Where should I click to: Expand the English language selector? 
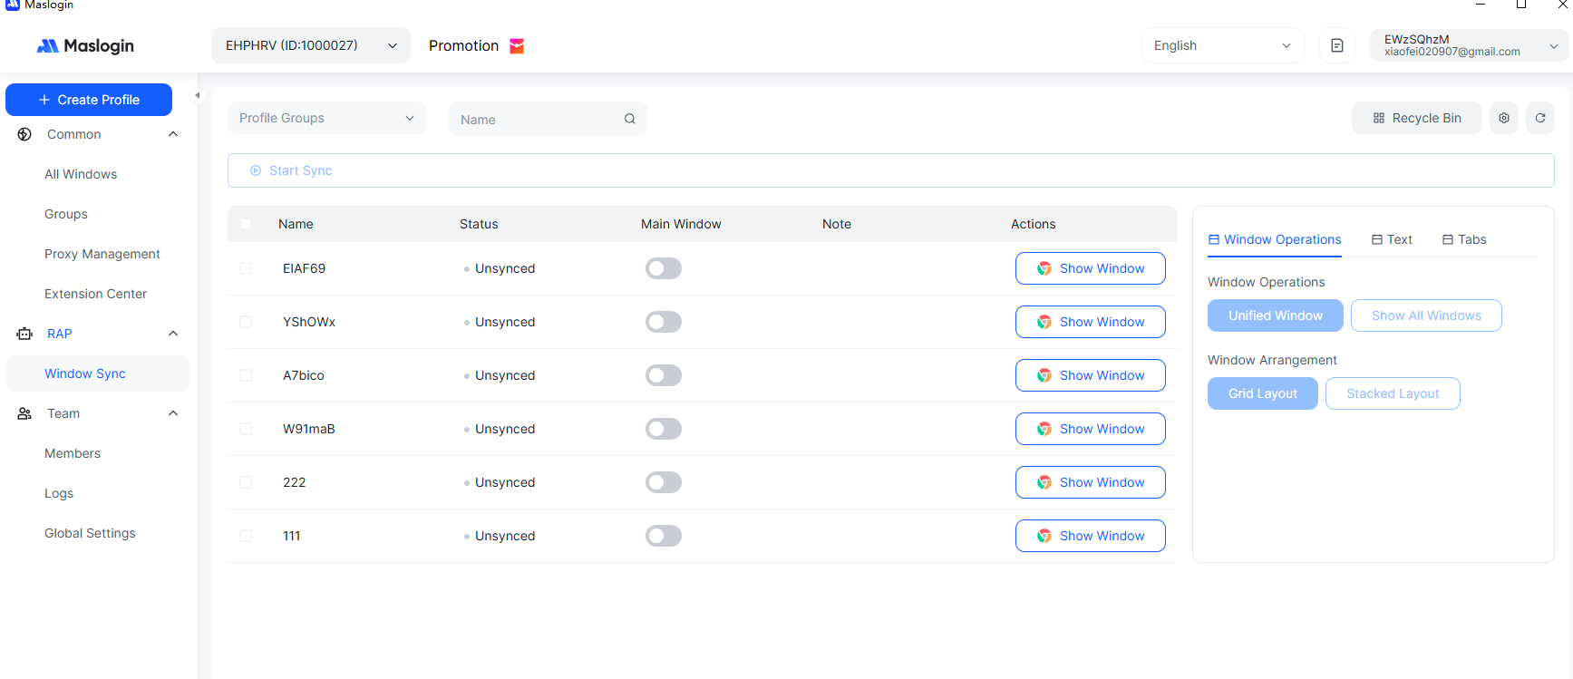tap(1221, 45)
